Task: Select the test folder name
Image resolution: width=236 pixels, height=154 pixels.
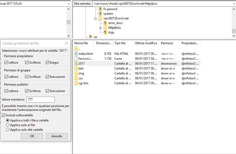Action: click(81, 68)
